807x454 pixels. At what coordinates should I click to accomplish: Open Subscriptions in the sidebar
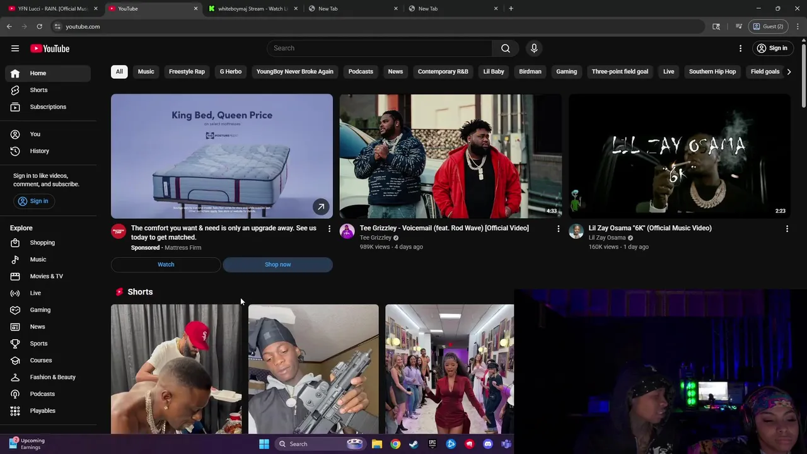[48, 107]
